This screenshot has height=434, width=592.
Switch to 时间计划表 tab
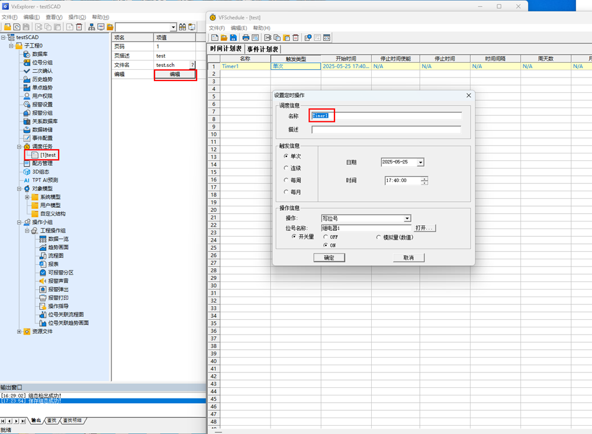226,49
